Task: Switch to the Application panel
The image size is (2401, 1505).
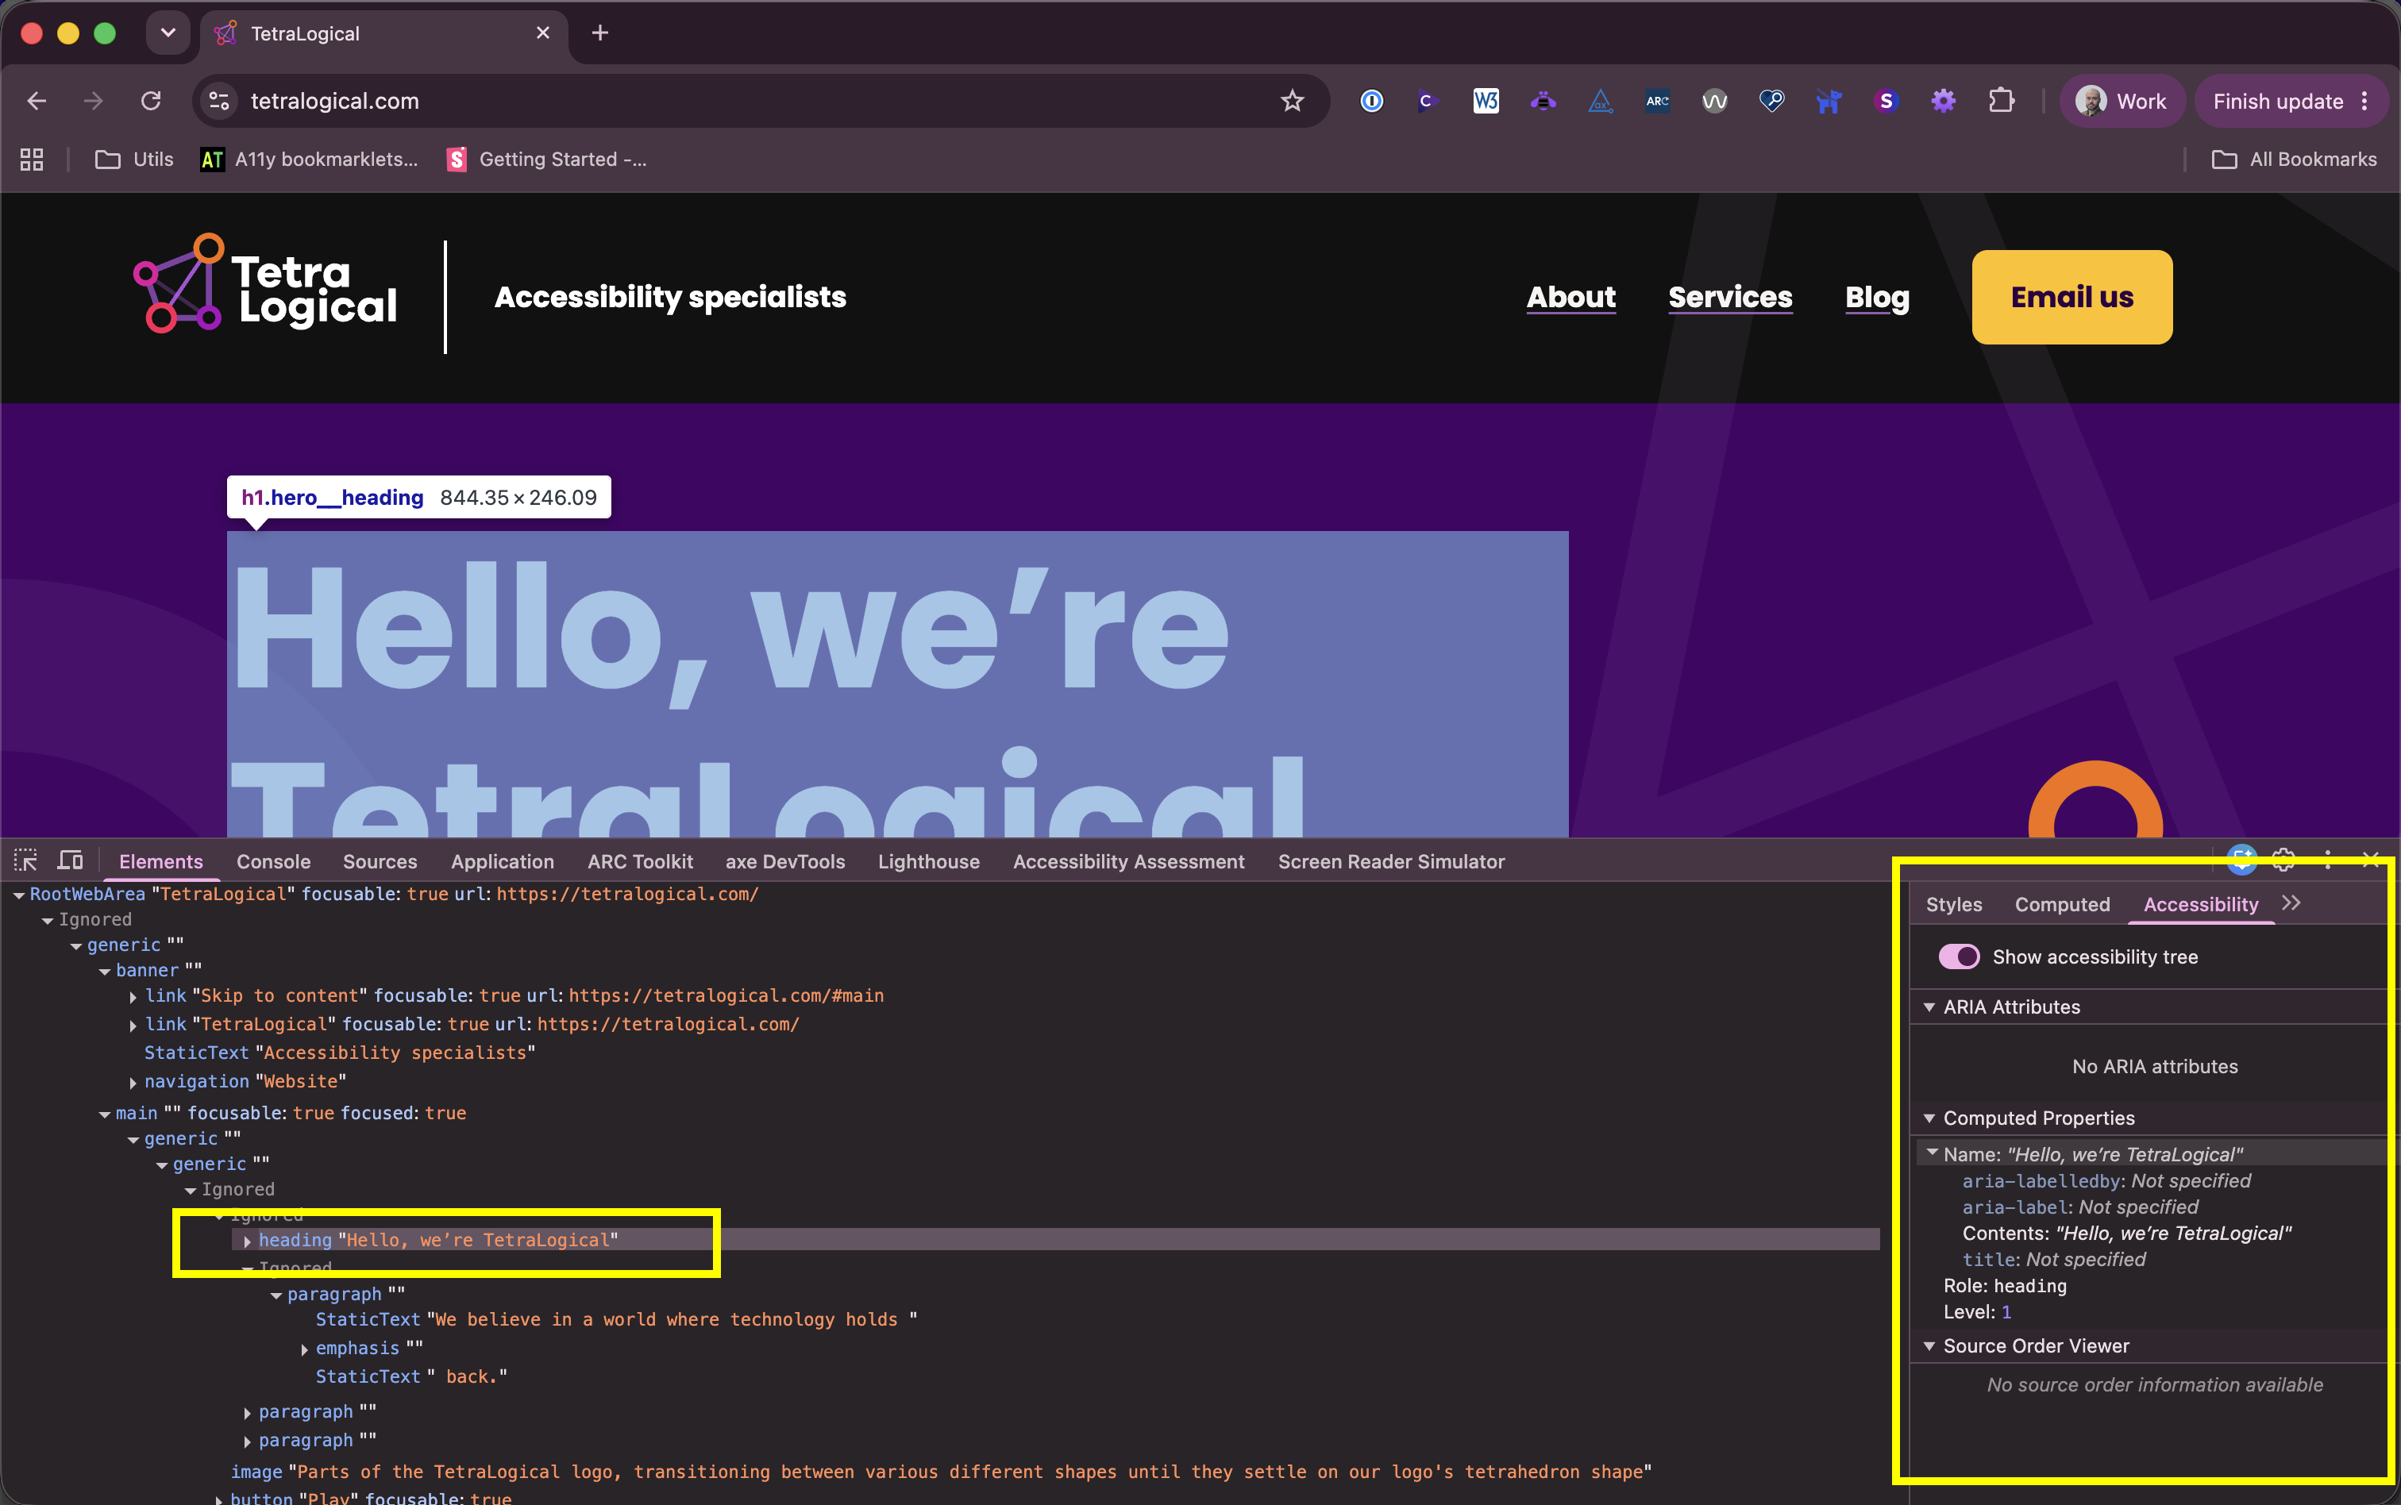Action: pyautogui.click(x=503, y=862)
